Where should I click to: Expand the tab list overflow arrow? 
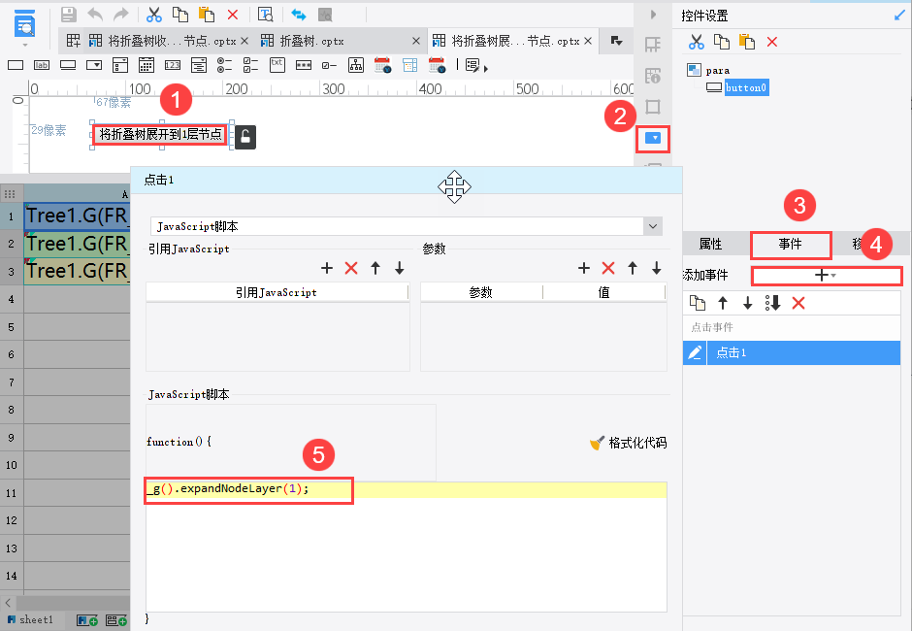[616, 41]
